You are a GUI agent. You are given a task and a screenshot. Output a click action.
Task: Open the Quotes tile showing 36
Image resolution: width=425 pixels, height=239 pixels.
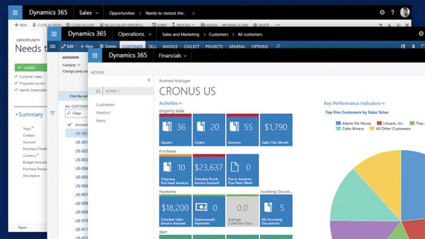click(175, 130)
